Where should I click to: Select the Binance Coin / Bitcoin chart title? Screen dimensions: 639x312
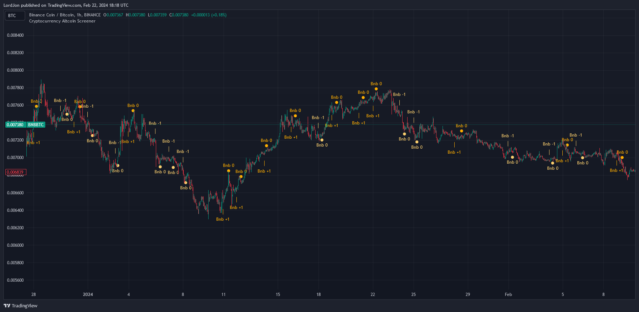point(65,15)
